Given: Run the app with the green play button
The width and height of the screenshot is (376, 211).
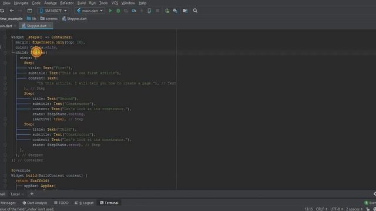Looking at the screenshot, I should tap(110, 11).
